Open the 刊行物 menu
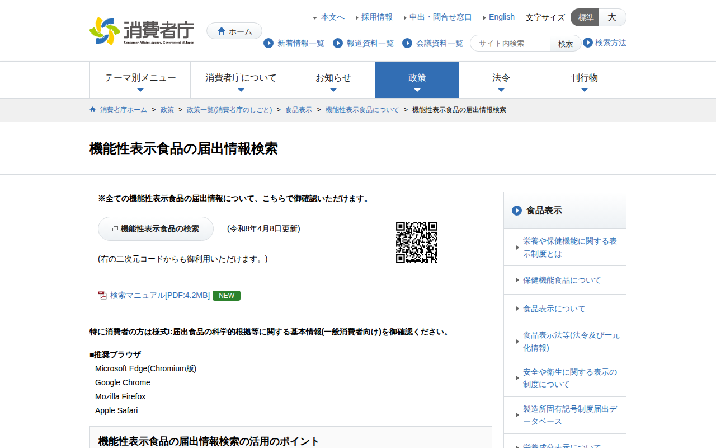 click(585, 80)
